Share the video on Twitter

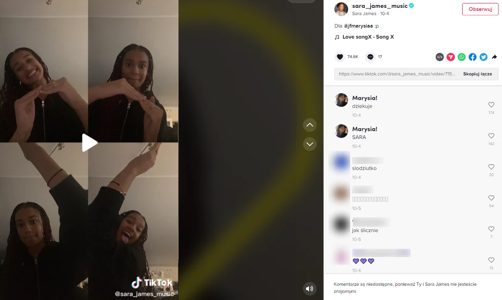[483, 57]
